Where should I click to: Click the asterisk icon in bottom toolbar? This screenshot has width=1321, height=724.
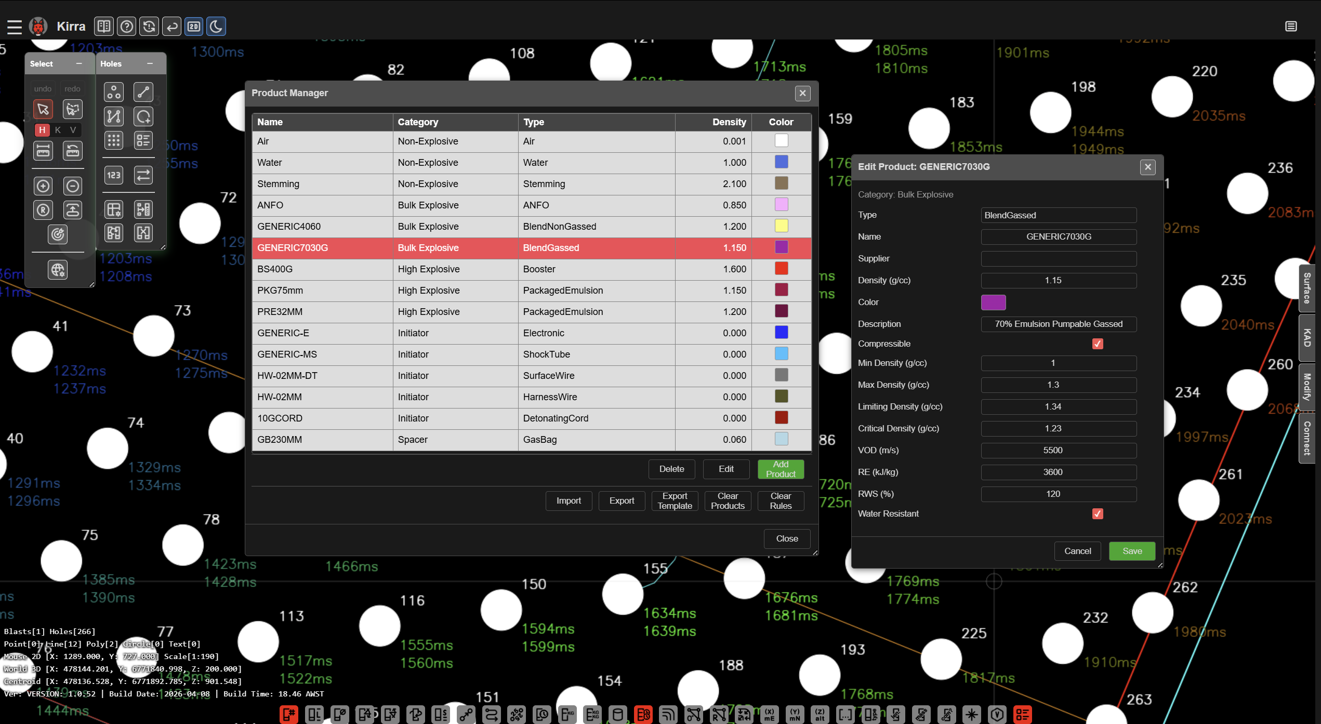point(971,715)
